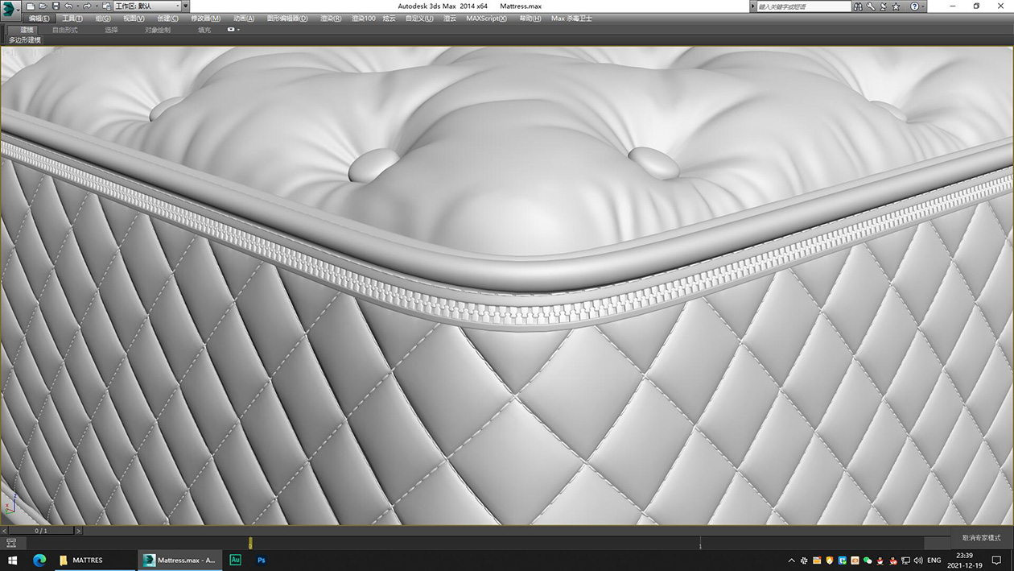Open the Windows Start menu
Viewport: 1014px width, 571px height.
13,561
